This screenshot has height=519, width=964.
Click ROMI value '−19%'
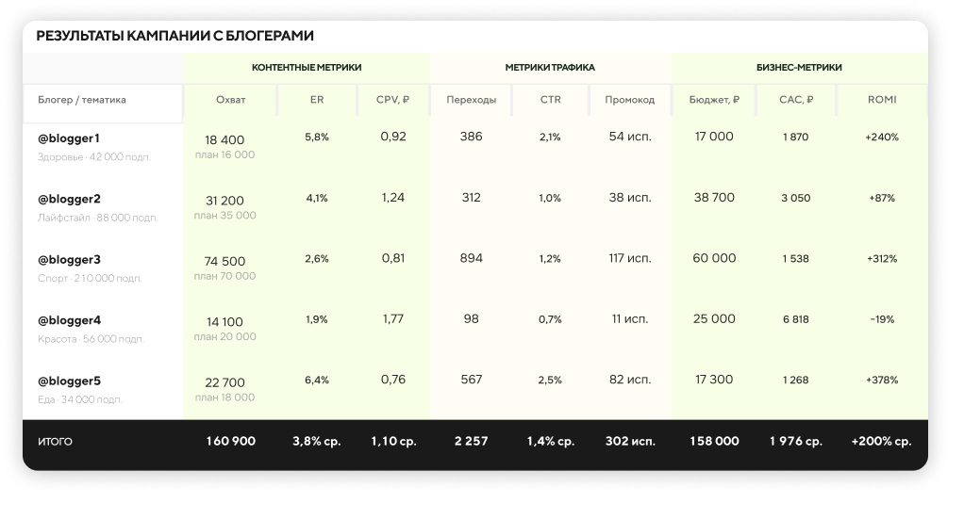(x=882, y=319)
